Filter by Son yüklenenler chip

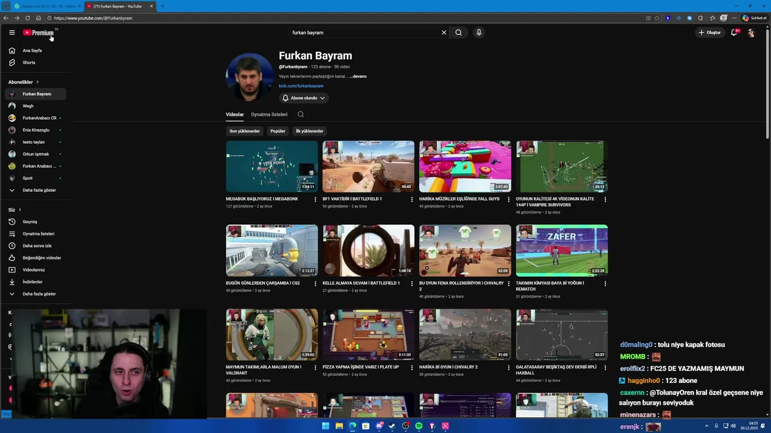[245, 131]
